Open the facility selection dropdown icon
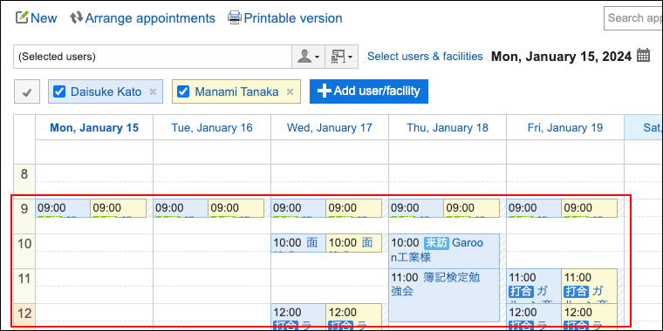663x331 pixels. [342, 57]
